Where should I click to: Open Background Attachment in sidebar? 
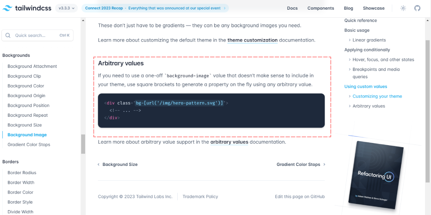click(32, 66)
